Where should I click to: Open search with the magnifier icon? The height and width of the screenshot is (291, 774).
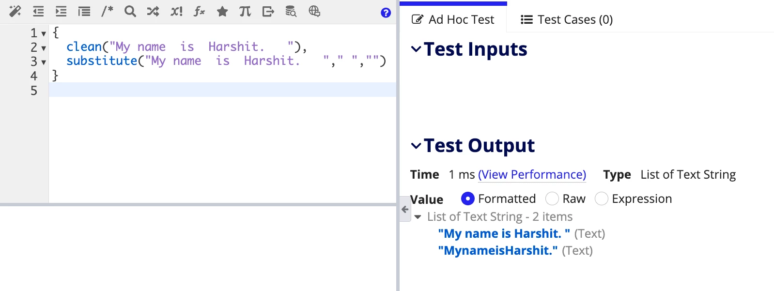point(130,11)
